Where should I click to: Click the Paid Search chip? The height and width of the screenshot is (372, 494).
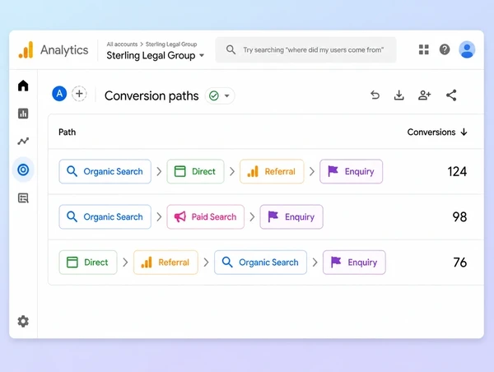[x=205, y=216]
